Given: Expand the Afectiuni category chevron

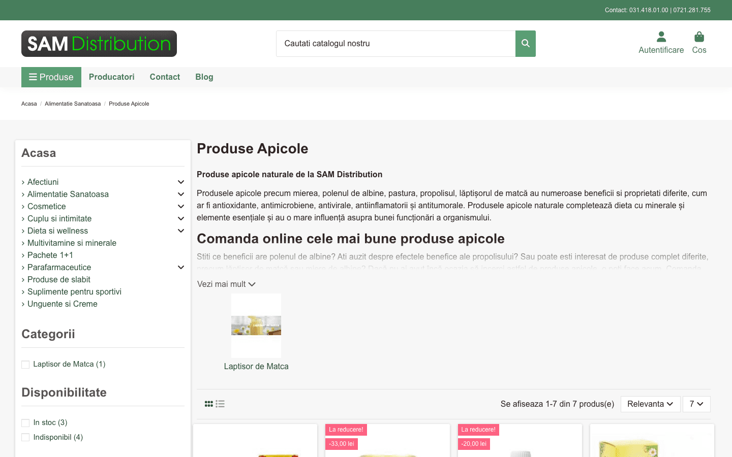Looking at the screenshot, I should coord(181,182).
